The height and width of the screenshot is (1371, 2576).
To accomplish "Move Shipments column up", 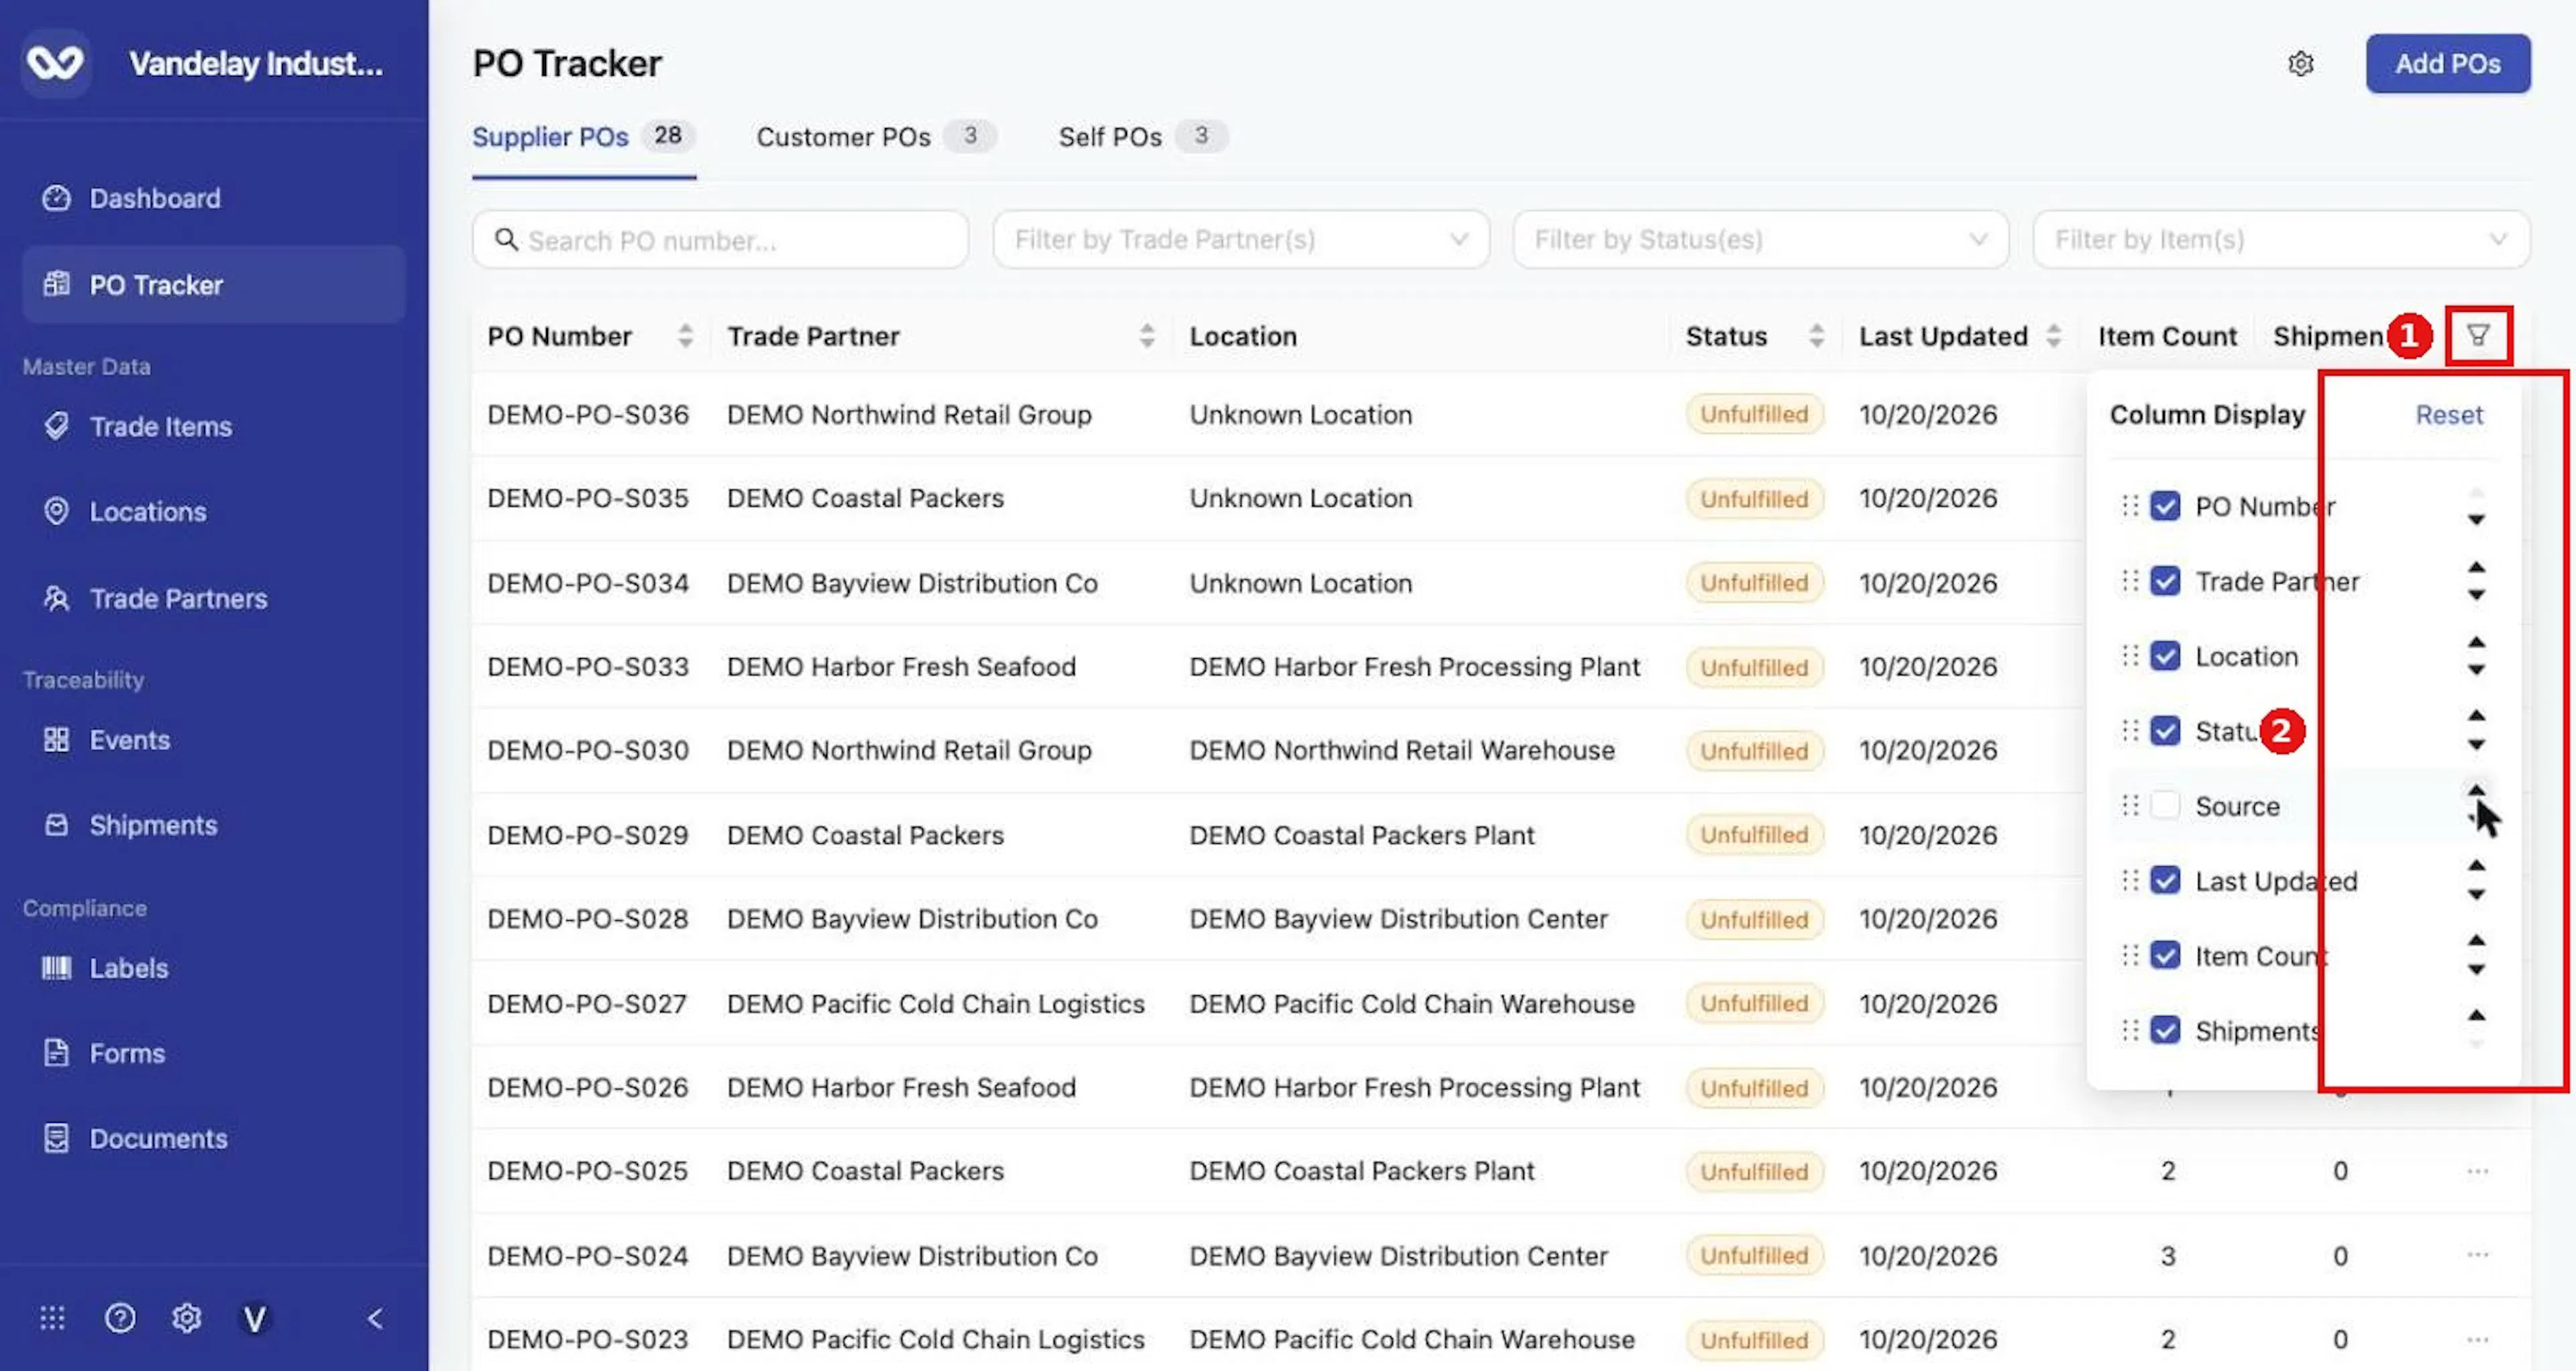I will [x=2476, y=1016].
